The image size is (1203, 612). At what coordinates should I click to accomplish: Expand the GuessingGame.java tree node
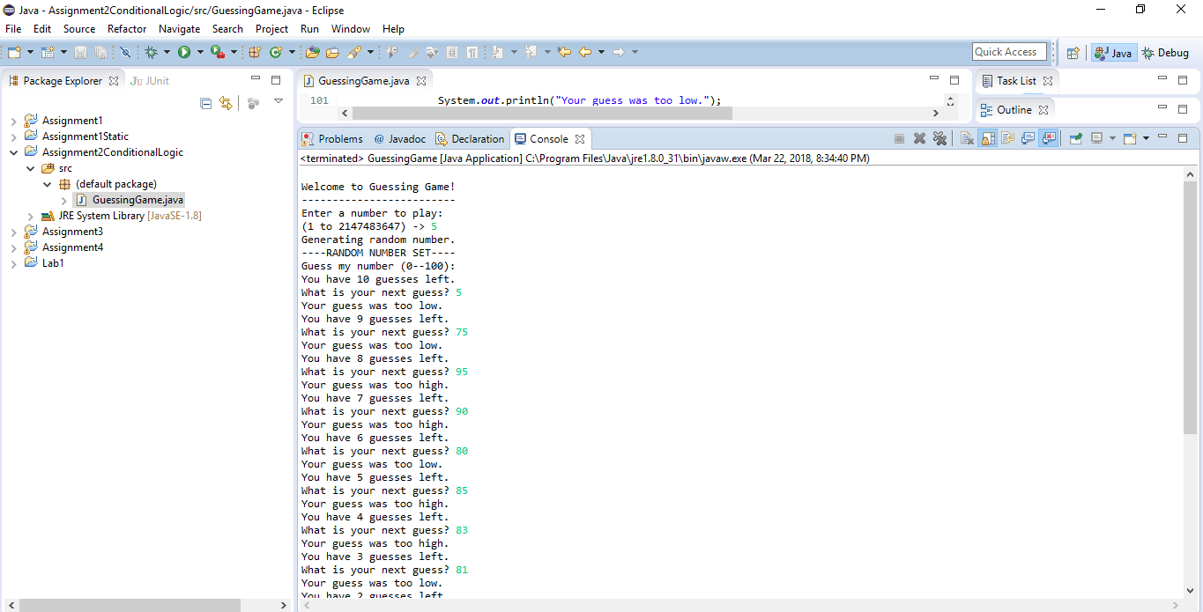tap(63, 200)
